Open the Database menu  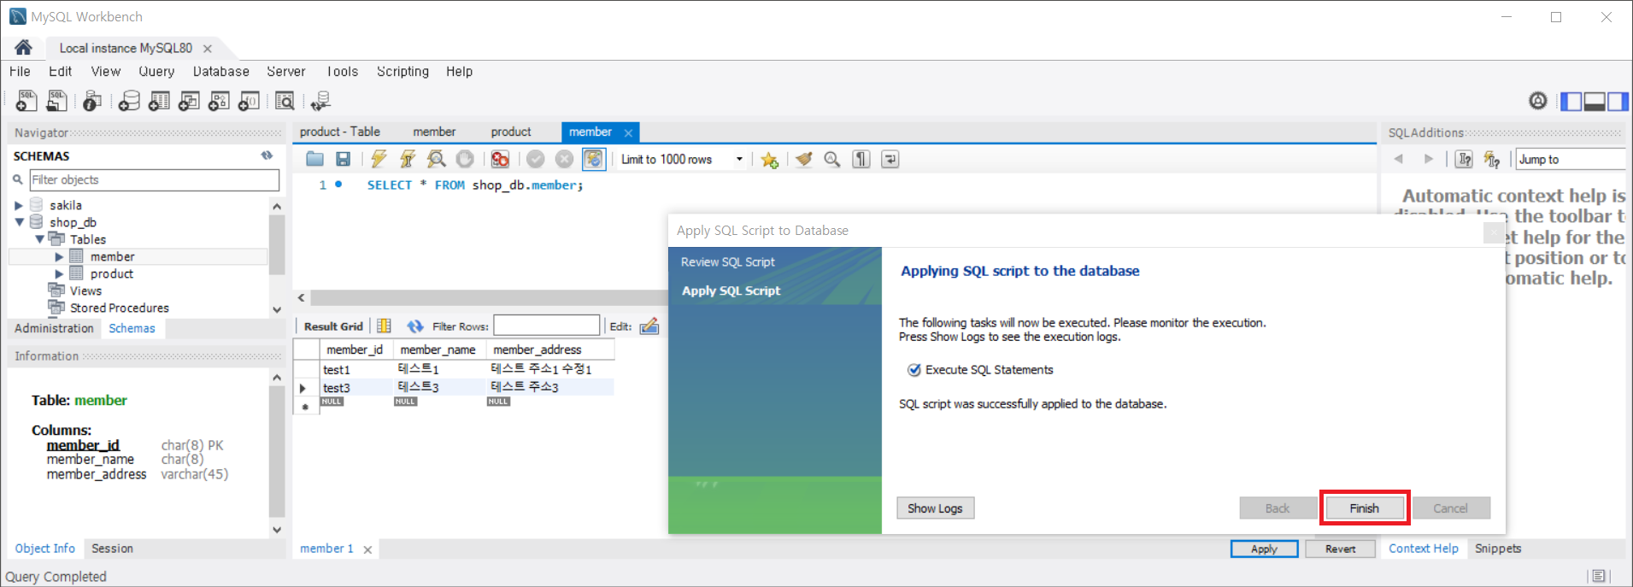click(x=220, y=71)
